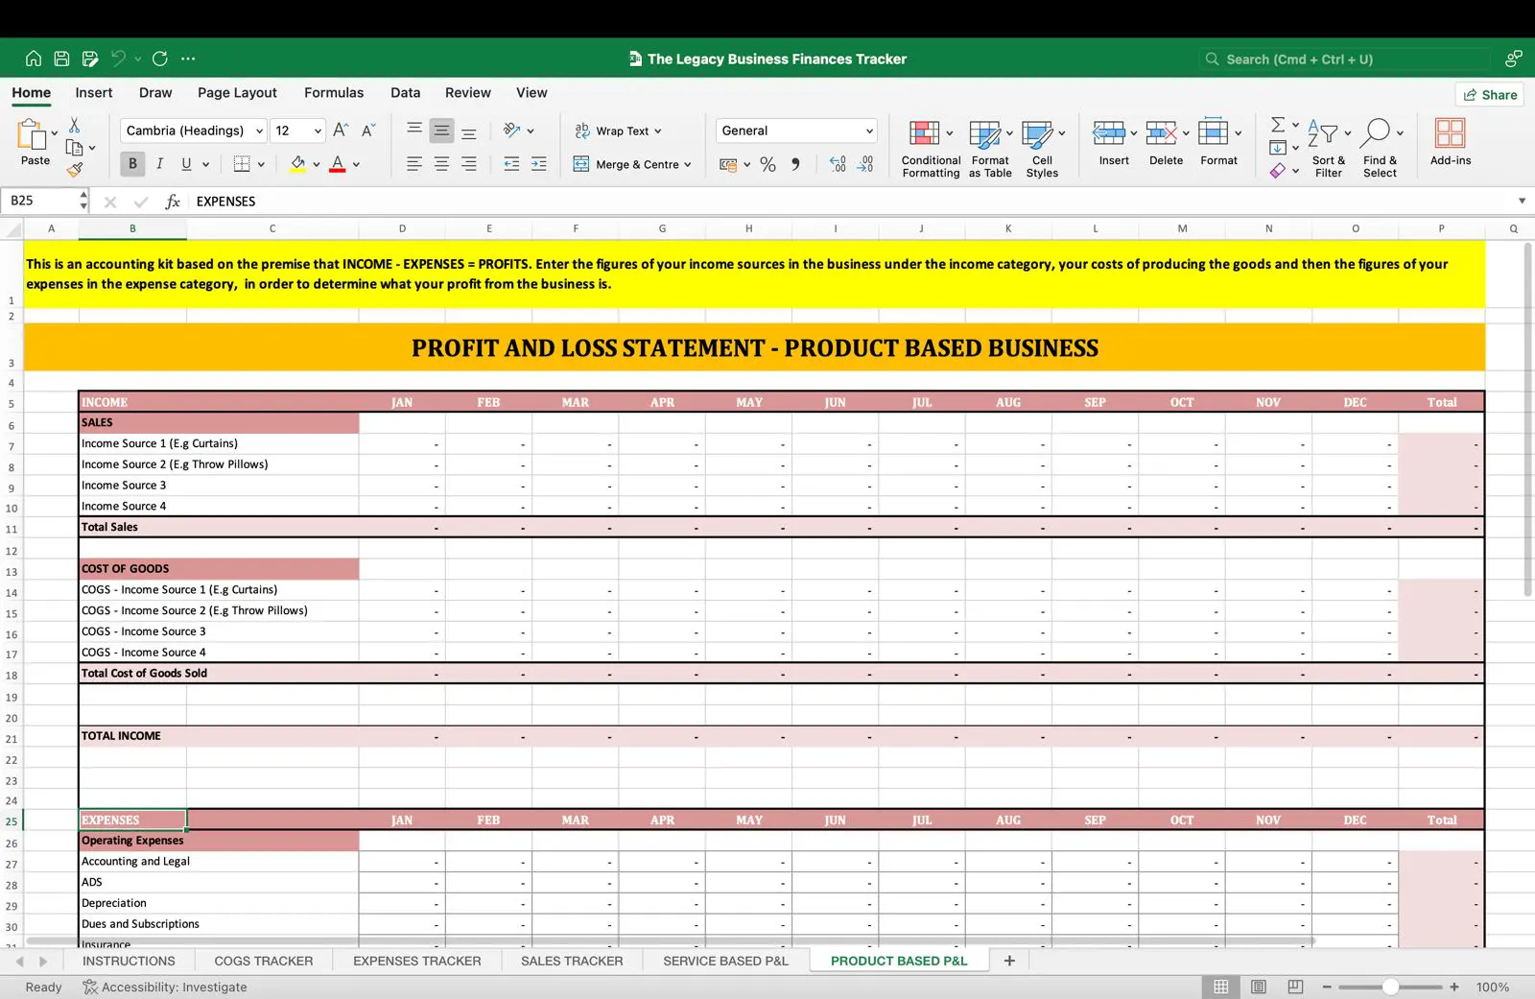Expand Merge & Centre options arrow
Image resolution: width=1535 pixels, height=999 pixels.
[688, 164]
